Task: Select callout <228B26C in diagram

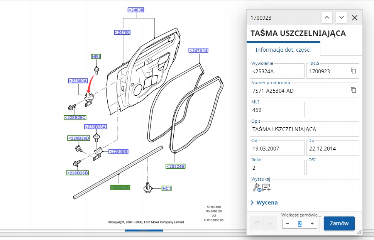Action: [x=75, y=118]
